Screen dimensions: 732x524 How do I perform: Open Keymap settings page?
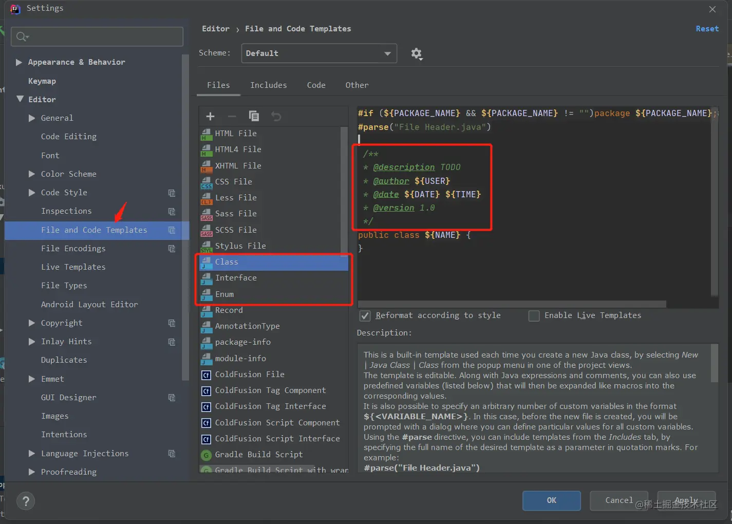tap(42, 81)
